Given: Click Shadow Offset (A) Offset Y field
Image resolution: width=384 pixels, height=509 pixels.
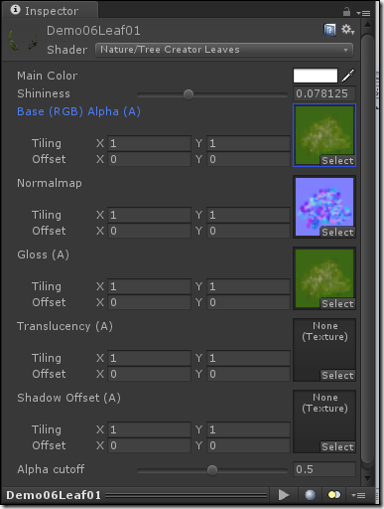Looking at the screenshot, I should point(248,445).
